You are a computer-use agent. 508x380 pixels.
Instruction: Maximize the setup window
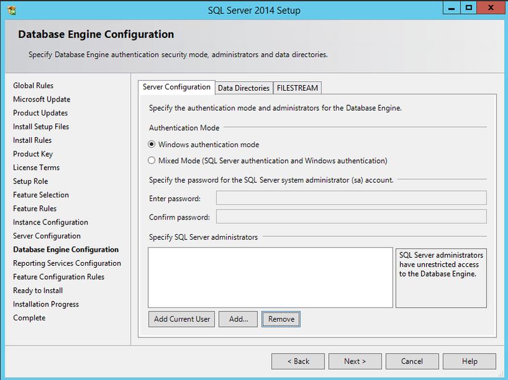pos(469,8)
